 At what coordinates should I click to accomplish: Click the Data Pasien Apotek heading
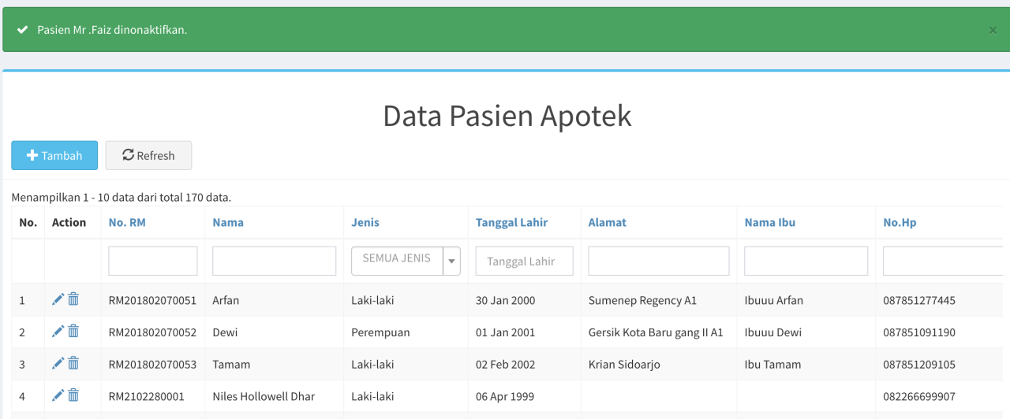pos(507,116)
